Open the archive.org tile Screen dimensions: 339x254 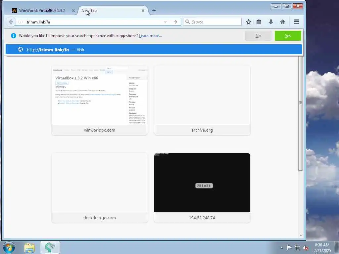tap(202, 101)
